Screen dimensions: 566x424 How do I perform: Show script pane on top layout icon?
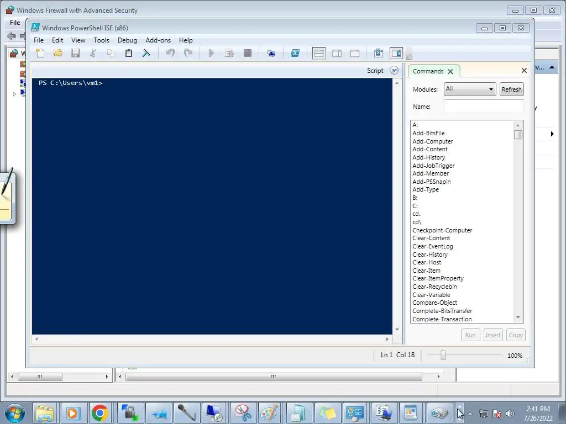[319, 54]
